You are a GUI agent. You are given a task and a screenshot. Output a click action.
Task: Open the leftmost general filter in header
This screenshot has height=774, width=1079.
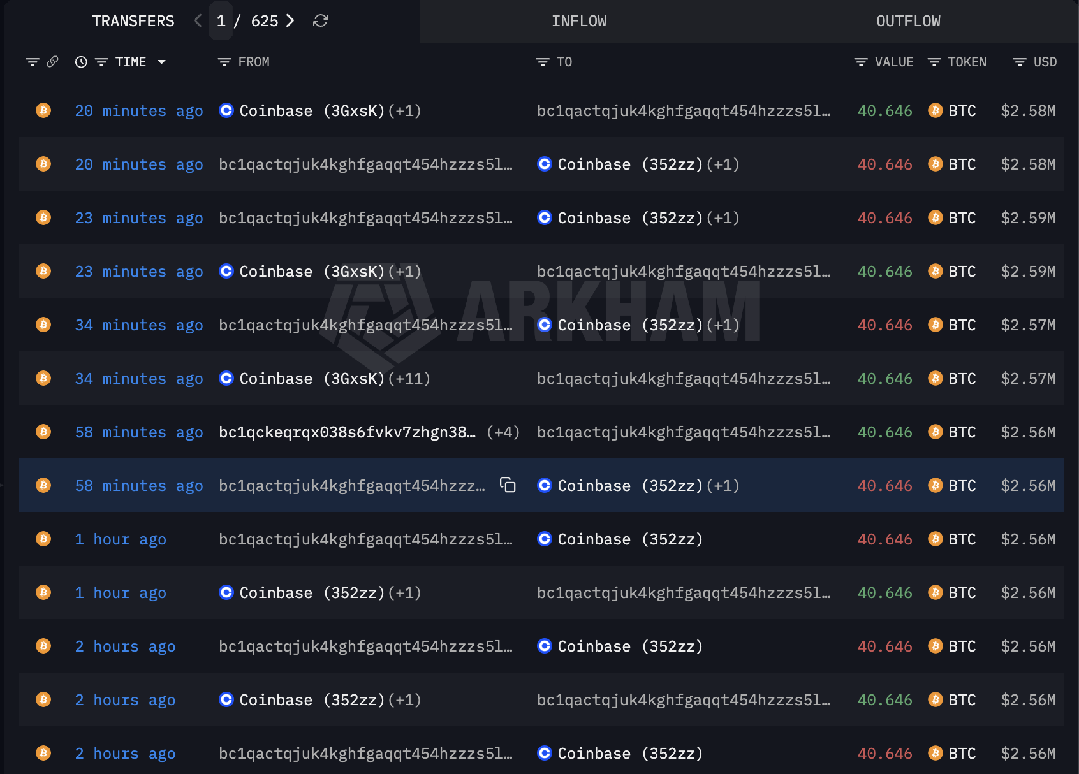click(x=33, y=62)
